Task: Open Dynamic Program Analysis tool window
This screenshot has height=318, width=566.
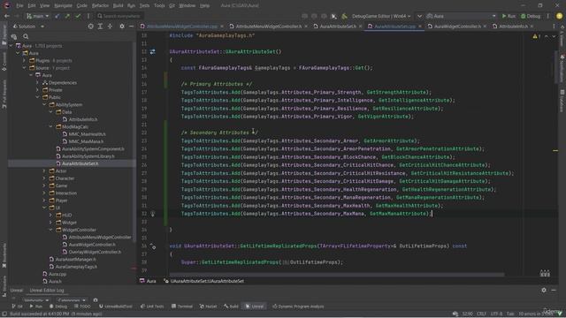Action: point(298,307)
